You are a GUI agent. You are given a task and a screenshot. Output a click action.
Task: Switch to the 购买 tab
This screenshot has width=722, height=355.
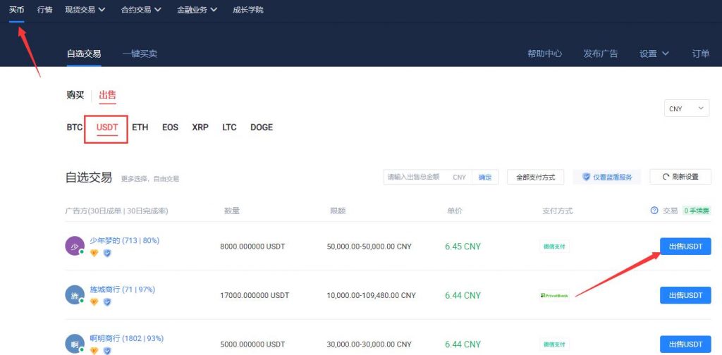pyautogui.click(x=75, y=95)
